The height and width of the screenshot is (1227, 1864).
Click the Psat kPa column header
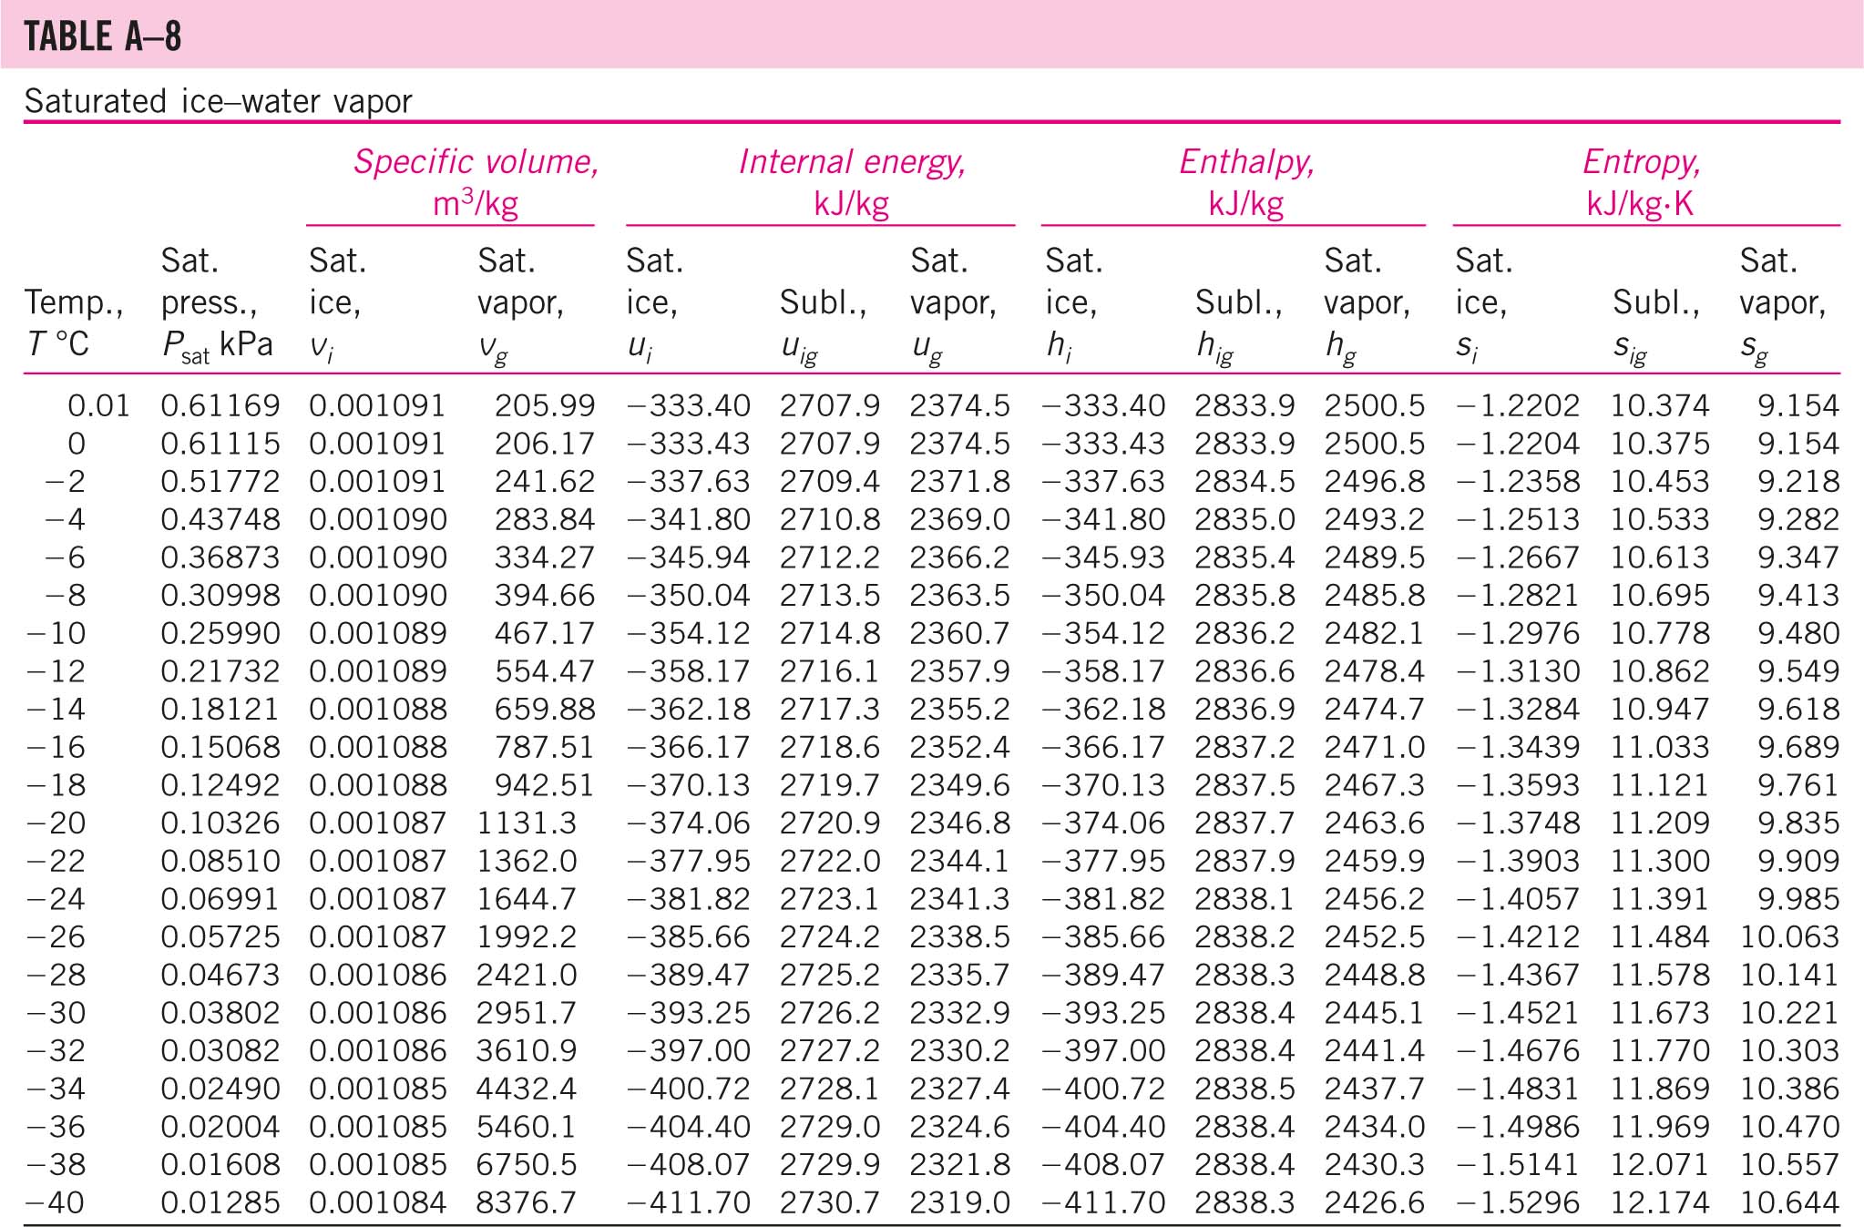[217, 344]
